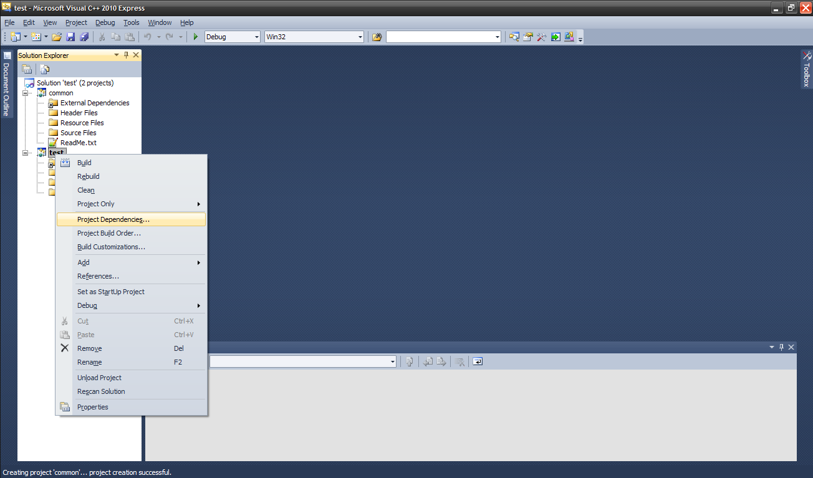Pin the Output panel with the pushpin

pyautogui.click(x=781, y=347)
